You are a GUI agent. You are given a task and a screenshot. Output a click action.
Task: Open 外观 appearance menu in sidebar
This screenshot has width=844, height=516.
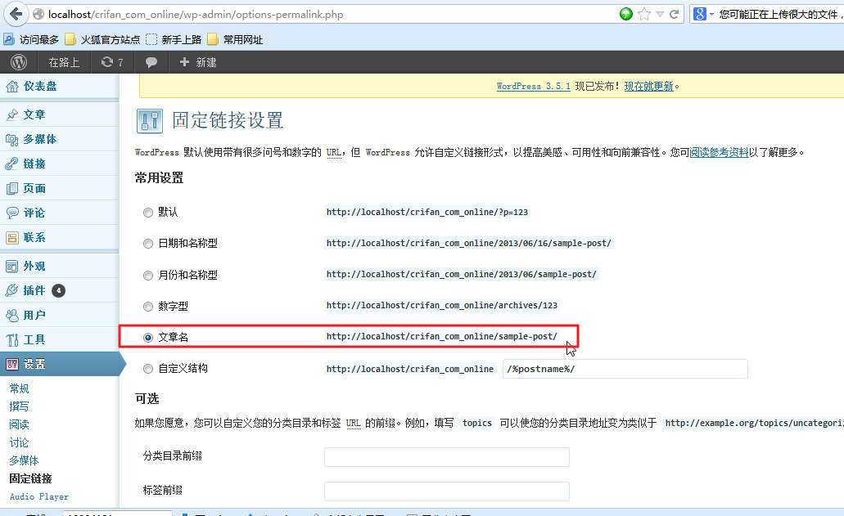pos(59,266)
